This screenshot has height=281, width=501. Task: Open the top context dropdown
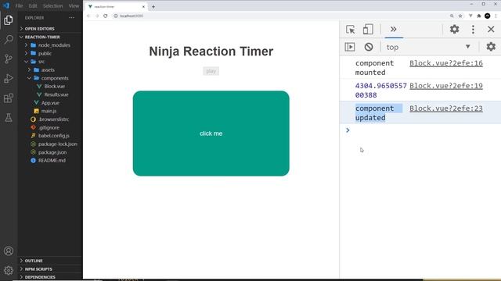[x=428, y=47]
